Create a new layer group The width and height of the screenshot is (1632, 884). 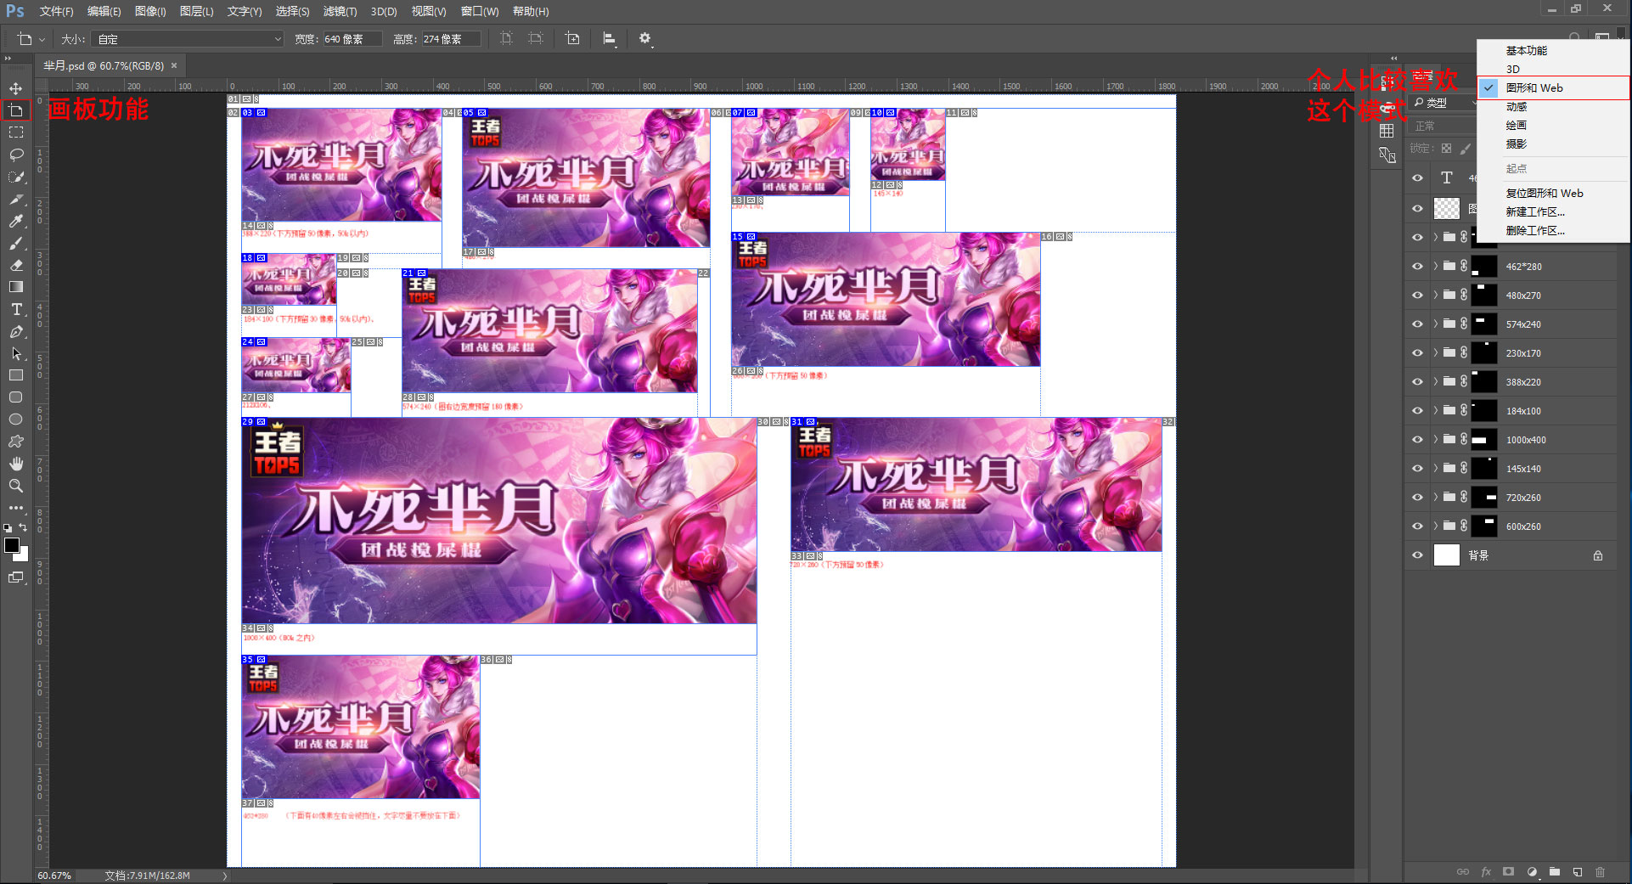(1554, 871)
